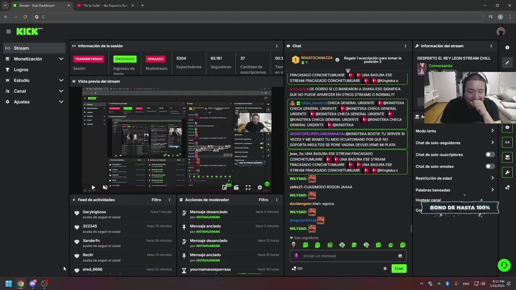Click Xanderfn follower entry

coord(123,243)
